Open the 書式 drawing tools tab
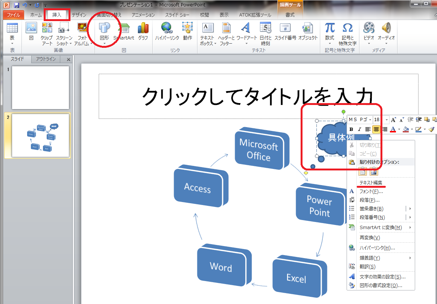Viewport: 437px width, 304px height. click(290, 15)
